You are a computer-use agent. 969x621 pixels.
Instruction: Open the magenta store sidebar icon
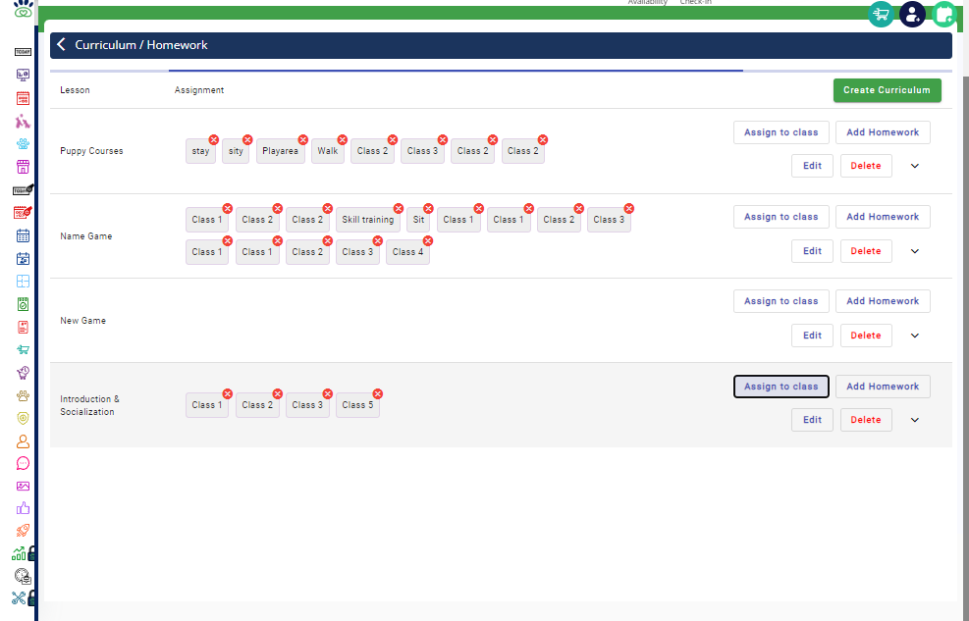click(x=23, y=167)
